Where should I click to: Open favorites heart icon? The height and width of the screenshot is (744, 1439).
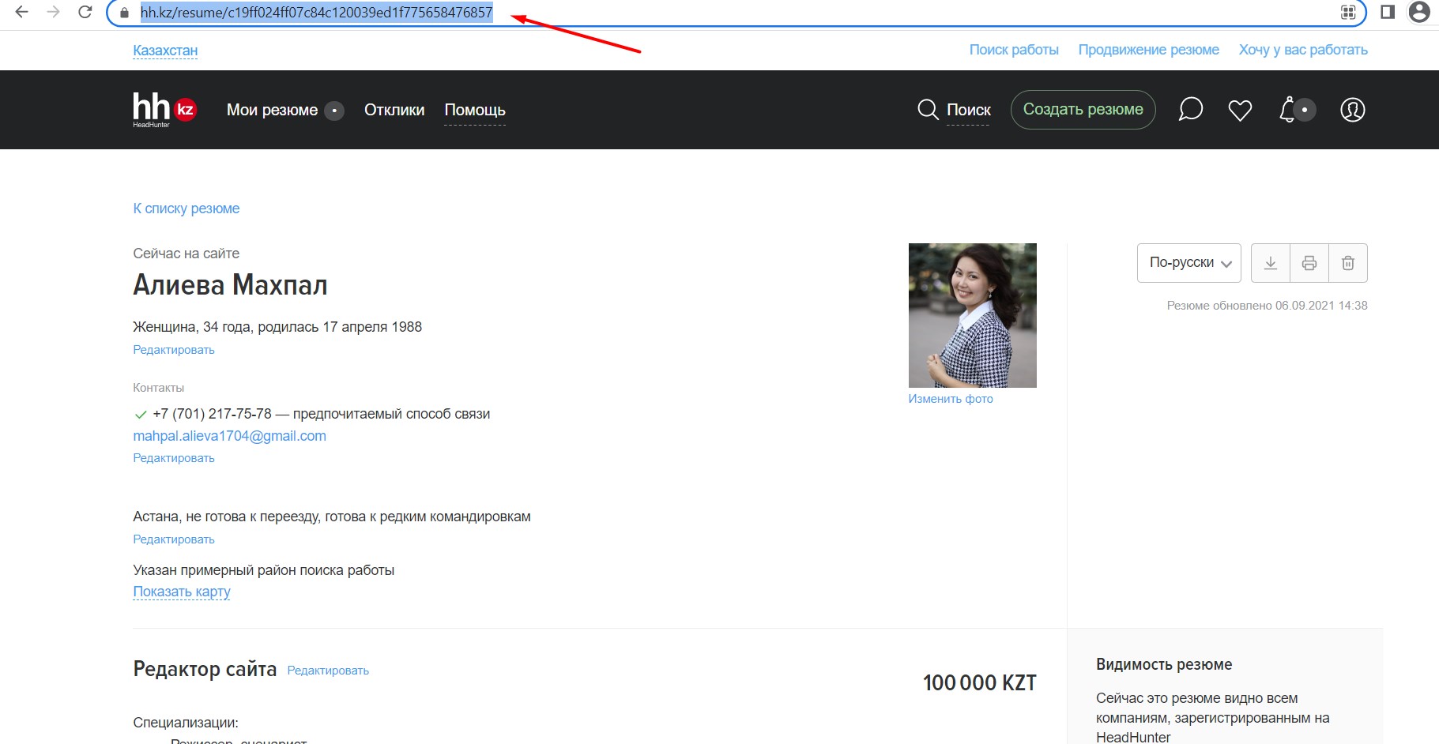[1240, 111]
